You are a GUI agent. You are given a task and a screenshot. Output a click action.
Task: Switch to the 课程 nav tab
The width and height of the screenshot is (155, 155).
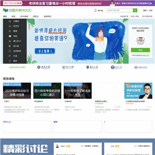tap(5, 16)
